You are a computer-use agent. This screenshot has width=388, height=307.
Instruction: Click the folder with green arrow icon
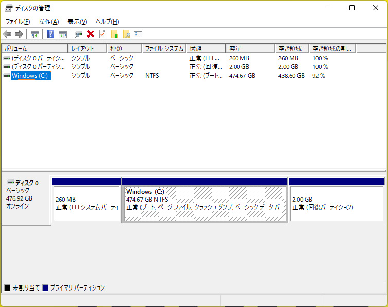click(x=115, y=34)
